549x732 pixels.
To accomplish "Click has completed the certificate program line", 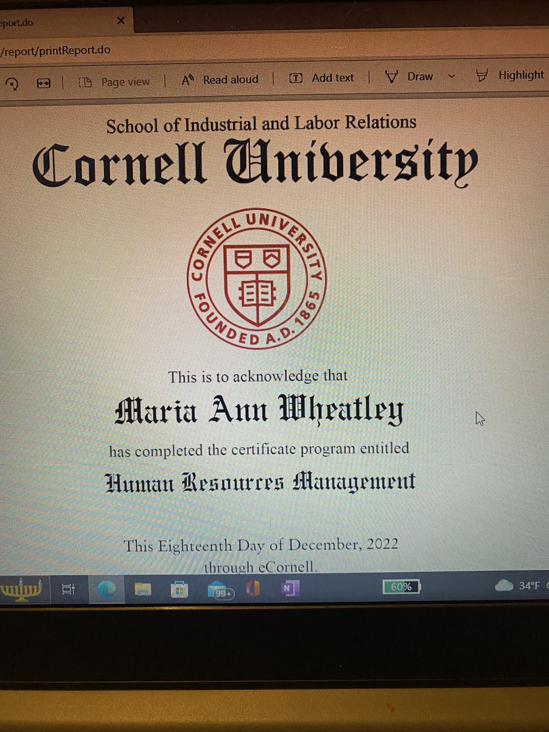I will (259, 450).
